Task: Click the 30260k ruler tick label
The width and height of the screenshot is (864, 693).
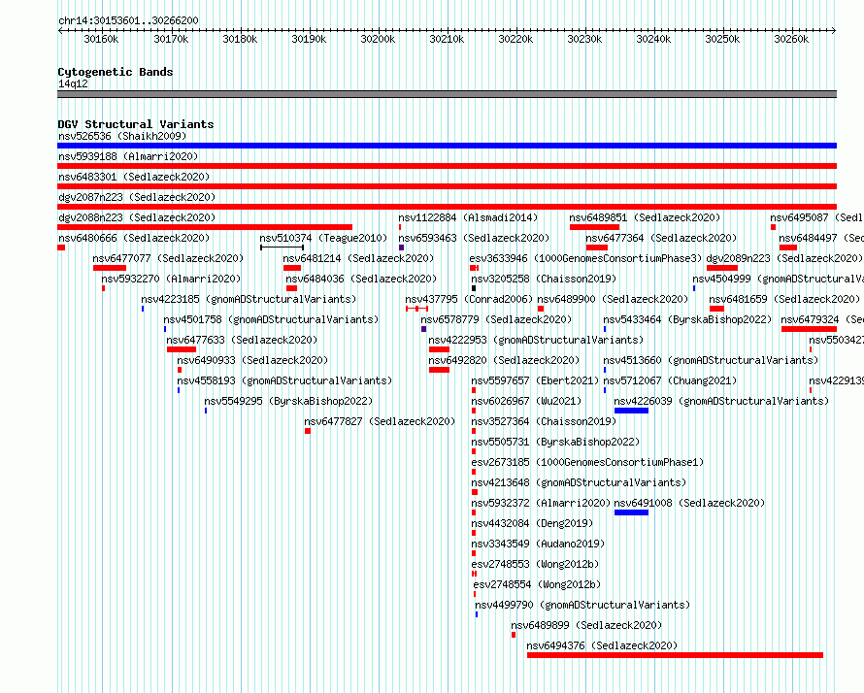Action: coord(791,40)
